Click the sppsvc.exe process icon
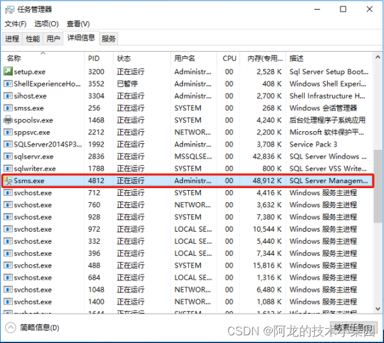The width and height of the screenshot is (384, 343). tap(8, 132)
